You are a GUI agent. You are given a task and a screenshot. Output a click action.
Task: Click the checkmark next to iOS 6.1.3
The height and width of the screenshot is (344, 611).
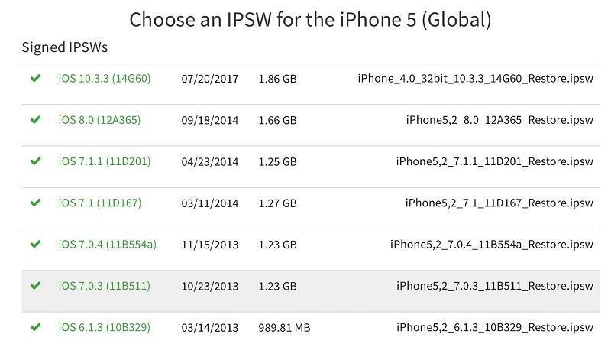click(35, 327)
